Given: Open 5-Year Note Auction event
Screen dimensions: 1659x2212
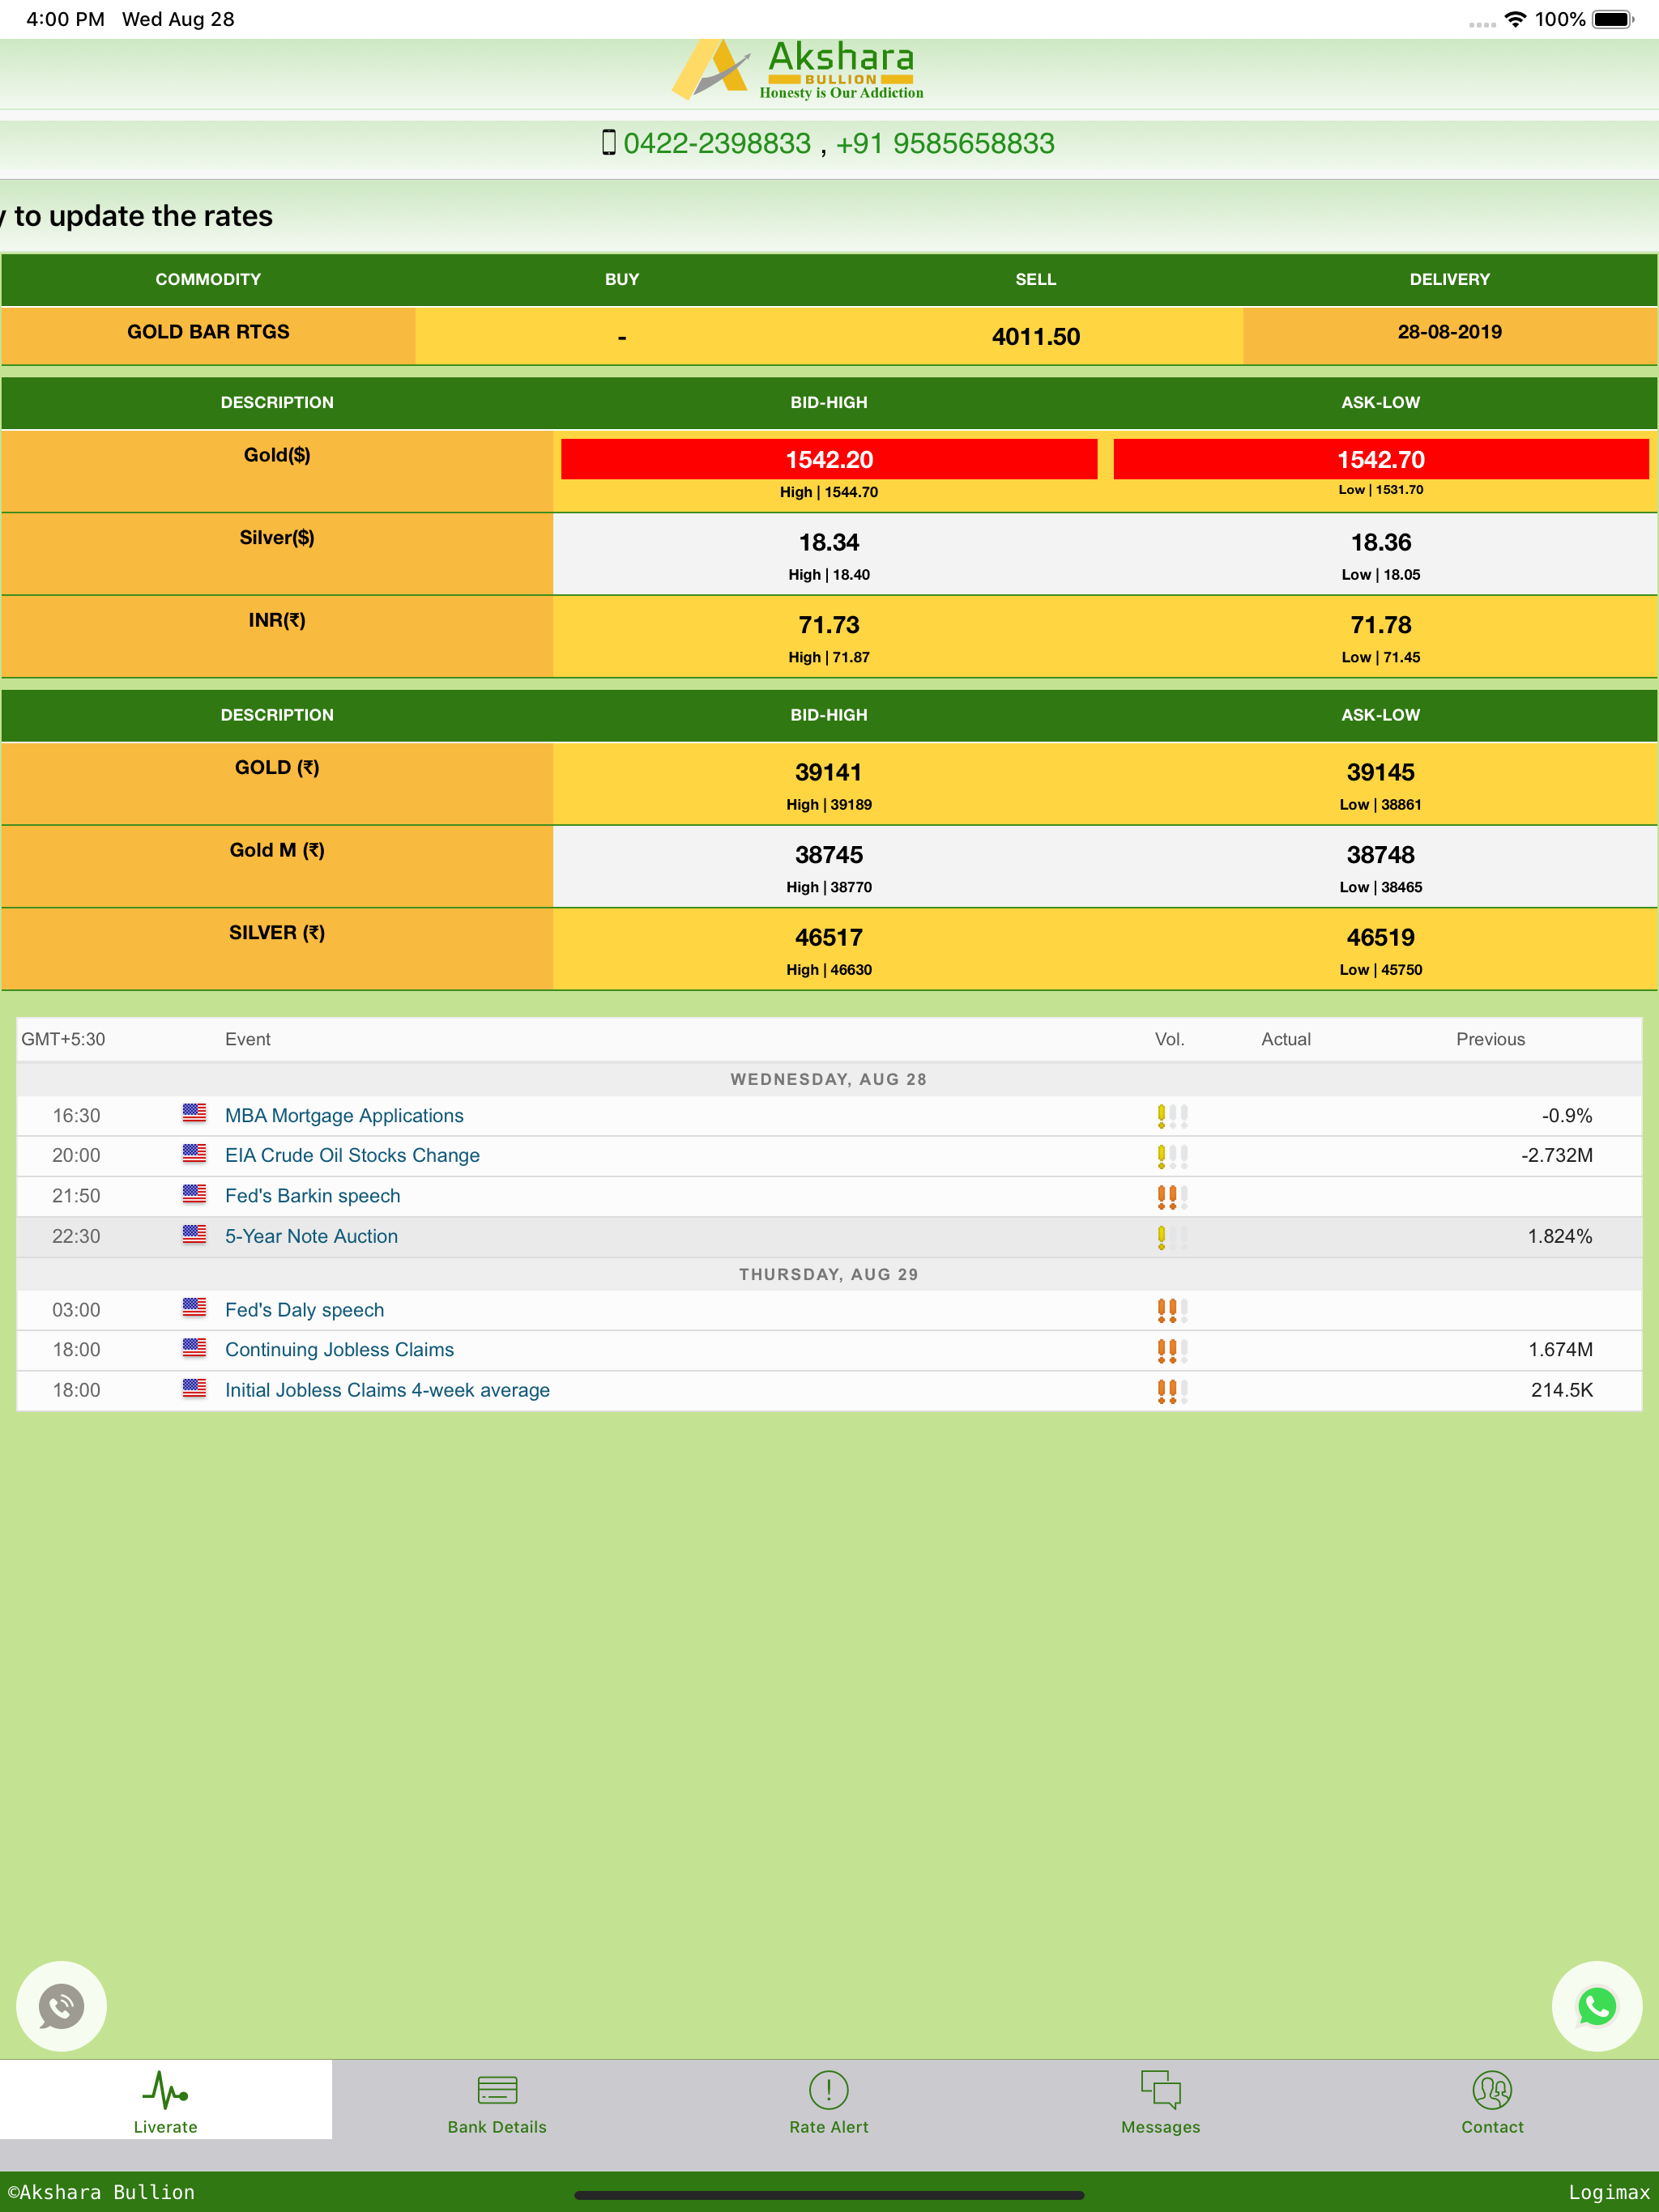Looking at the screenshot, I should tap(311, 1236).
